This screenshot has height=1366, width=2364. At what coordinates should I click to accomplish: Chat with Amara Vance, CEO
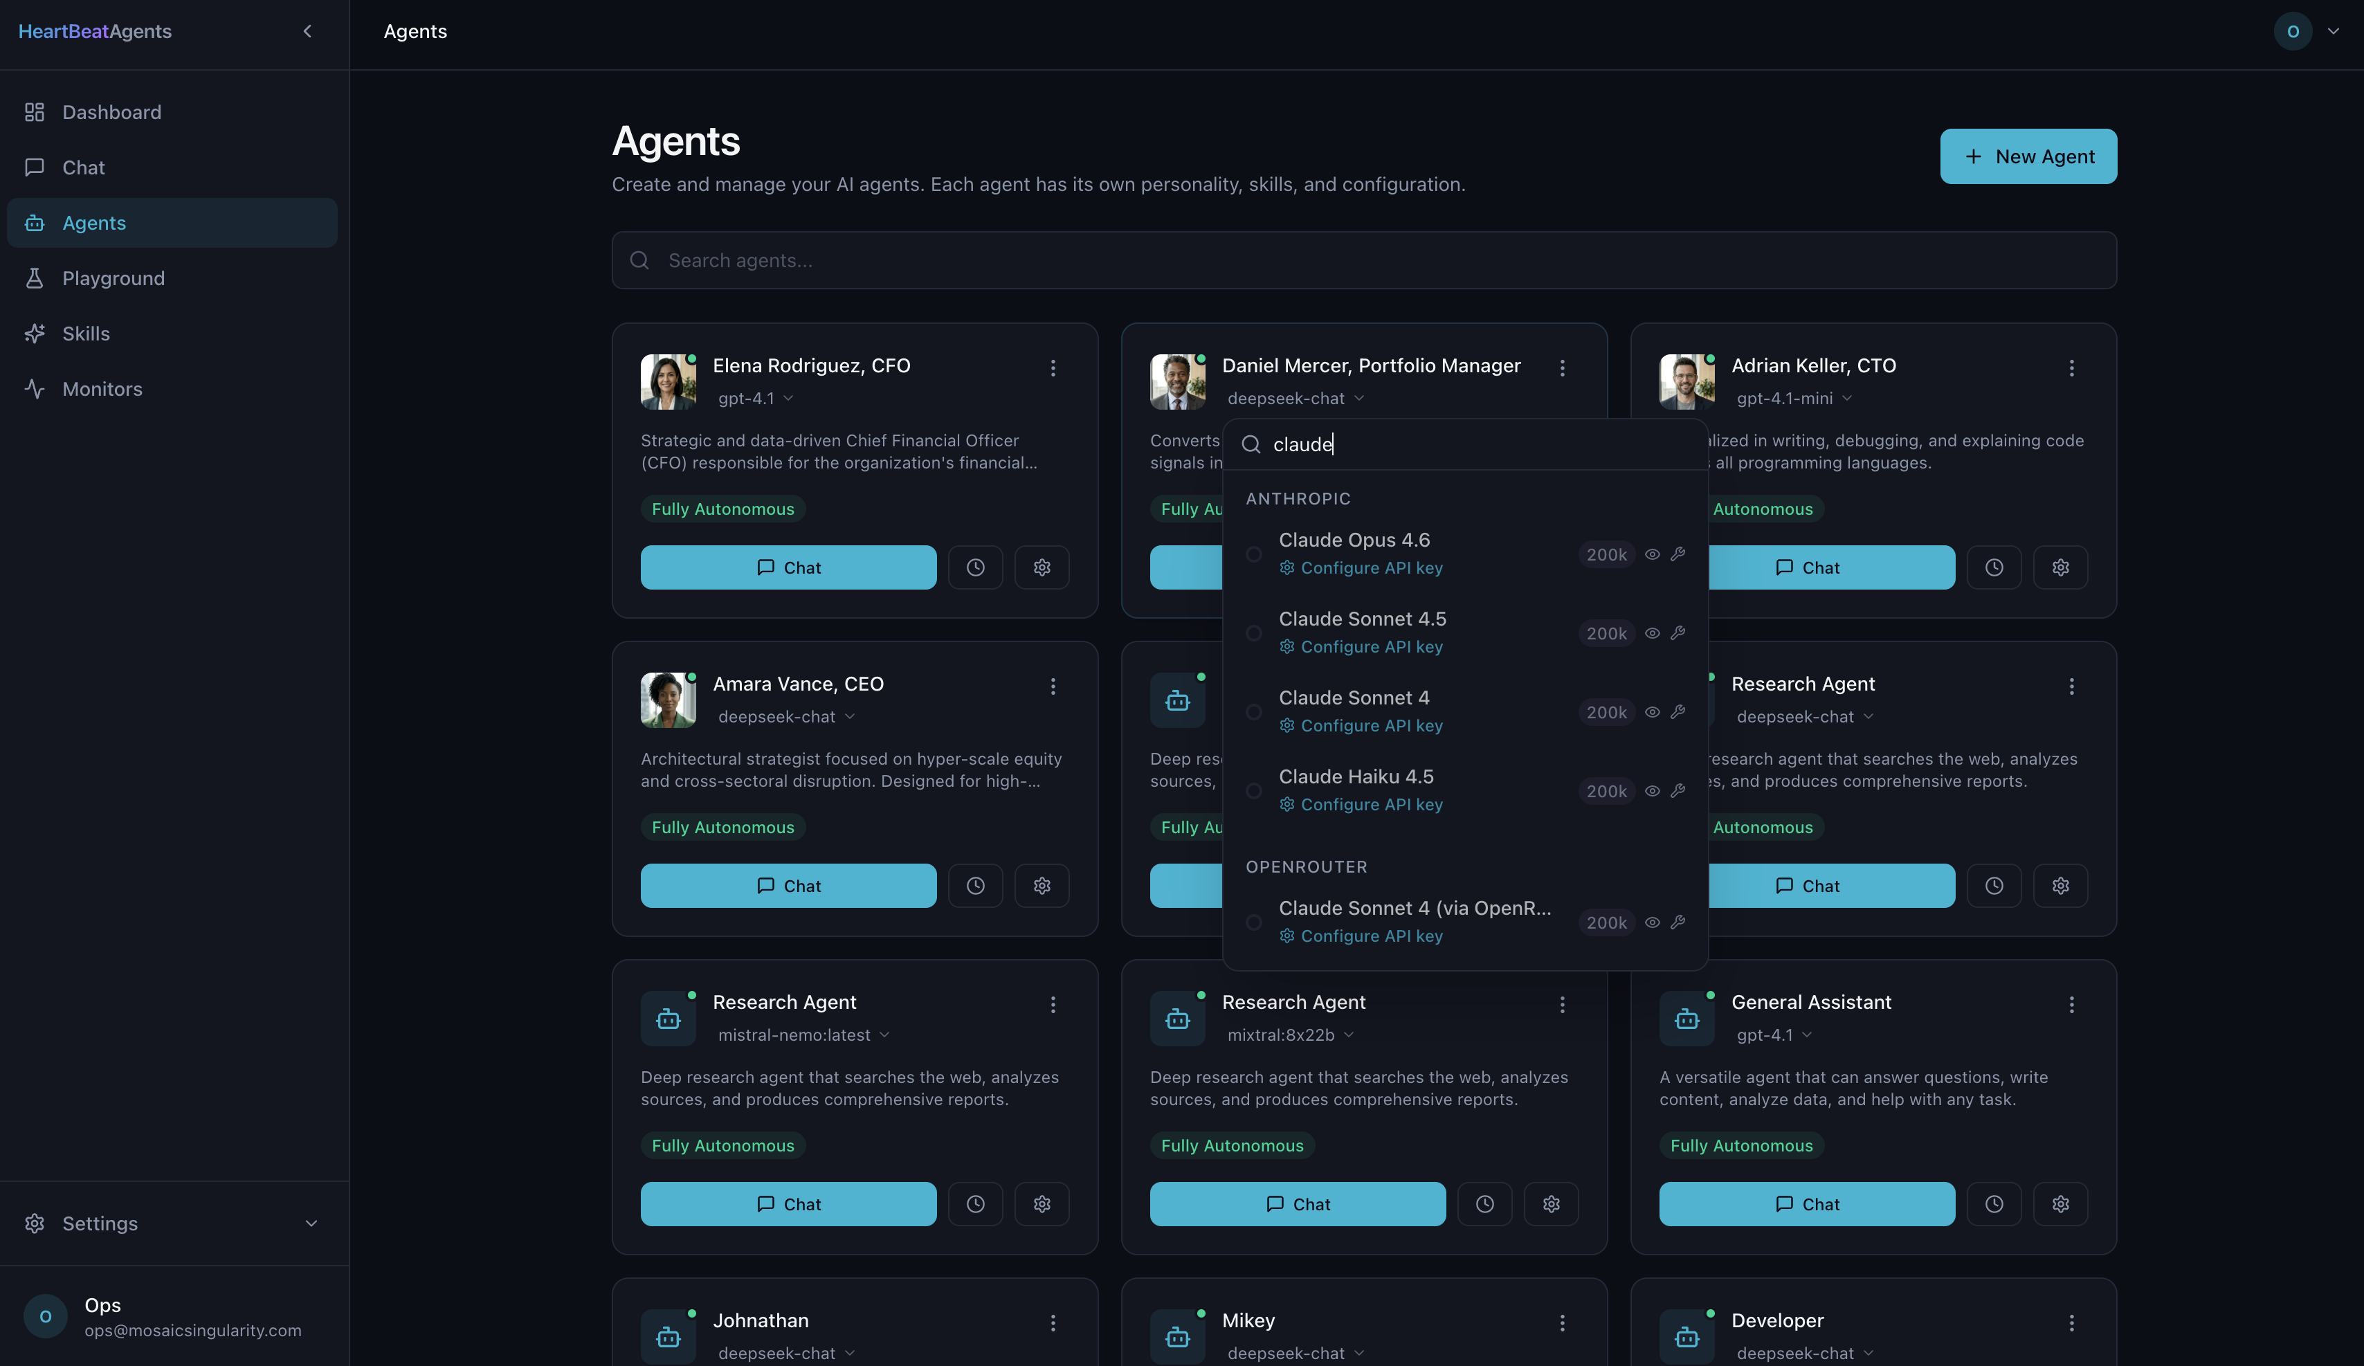788,886
